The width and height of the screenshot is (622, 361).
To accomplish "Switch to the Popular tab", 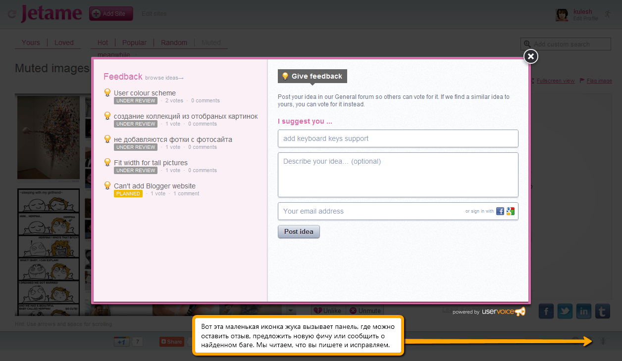I will click(x=134, y=43).
